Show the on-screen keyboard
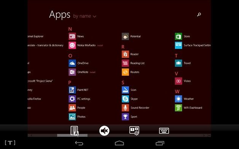Screen dimensions: 239x149 coord(164,131)
